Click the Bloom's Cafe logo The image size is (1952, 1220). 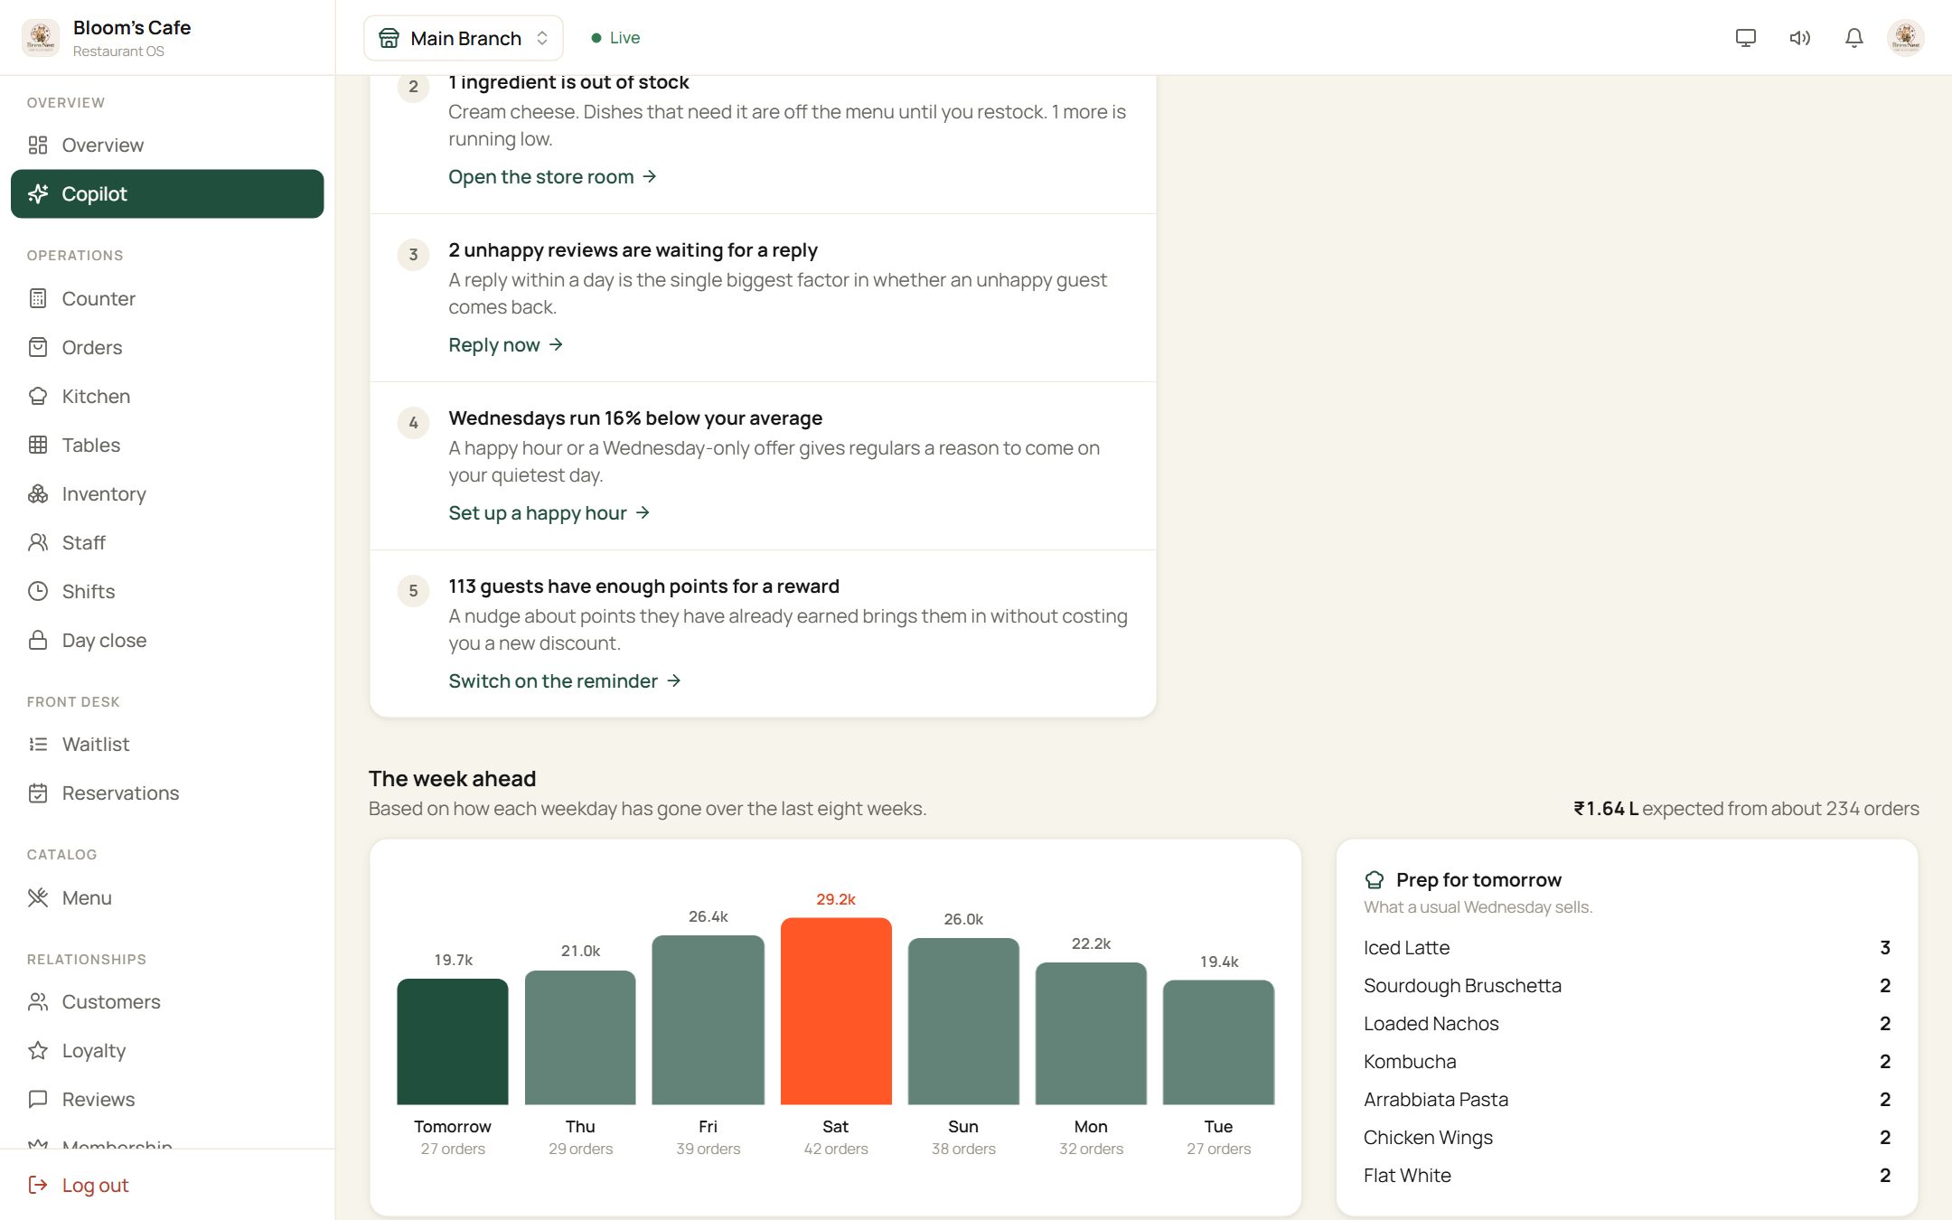coord(40,38)
